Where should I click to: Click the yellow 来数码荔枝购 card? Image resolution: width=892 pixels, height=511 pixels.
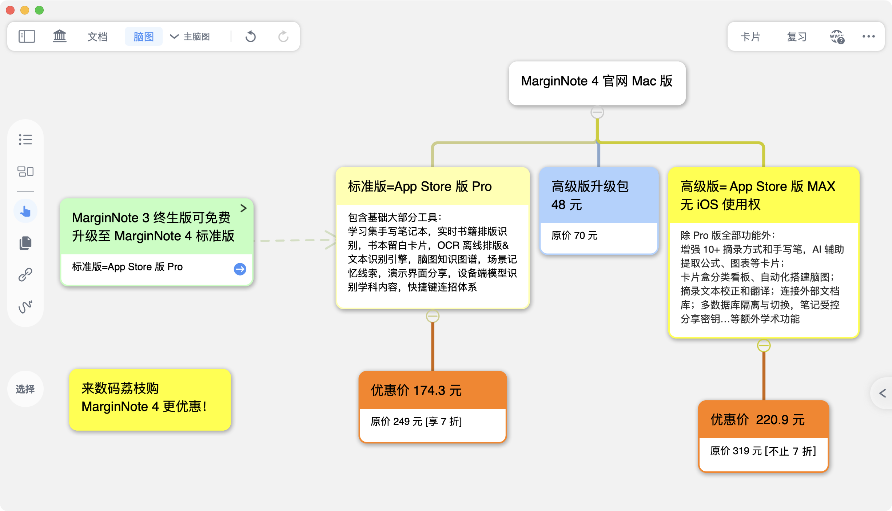pyautogui.click(x=150, y=400)
